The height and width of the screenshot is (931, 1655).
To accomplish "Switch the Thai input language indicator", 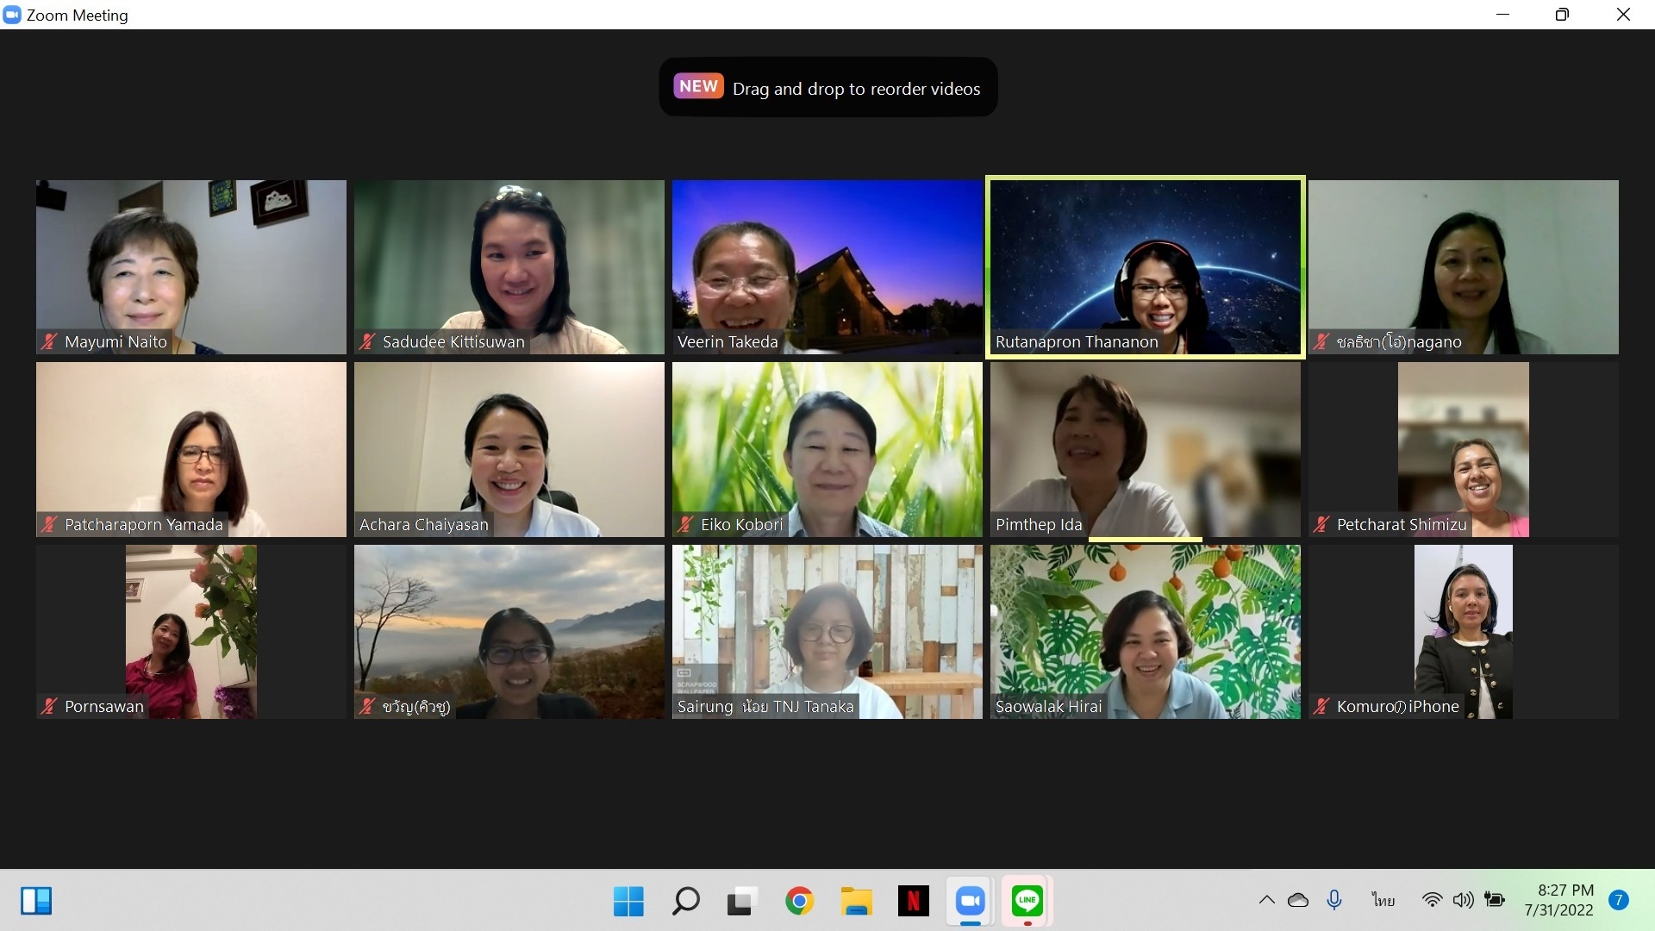I will pyautogui.click(x=1383, y=900).
